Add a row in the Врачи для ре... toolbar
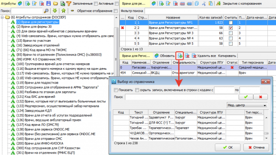The height and width of the screenshot is (155, 276). pos(161,3)
